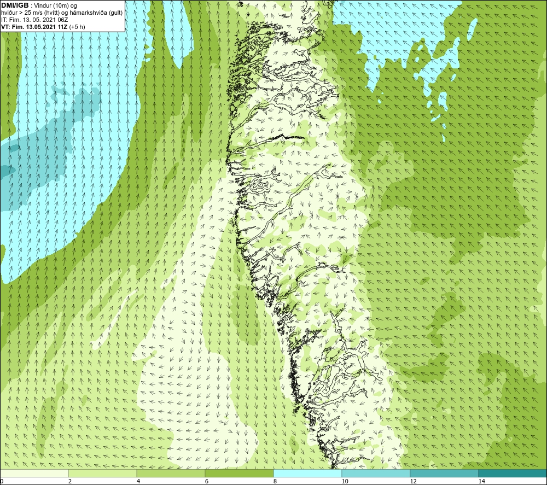Click the turquoise 10–12 m/s legend swatch
This screenshot has width=547, height=485.
click(376, 474)
